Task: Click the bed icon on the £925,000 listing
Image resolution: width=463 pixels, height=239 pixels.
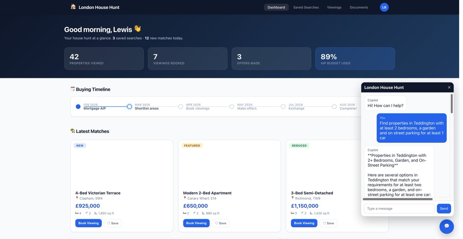Action: 77,213
